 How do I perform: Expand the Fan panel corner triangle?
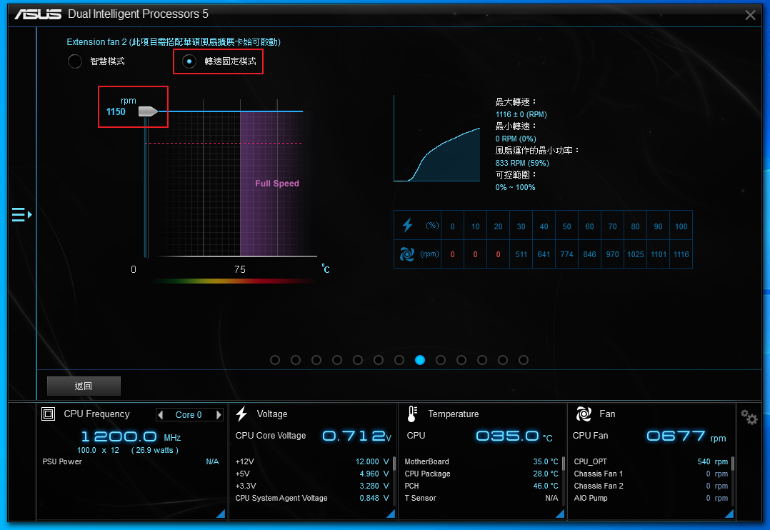pos(729,514)
